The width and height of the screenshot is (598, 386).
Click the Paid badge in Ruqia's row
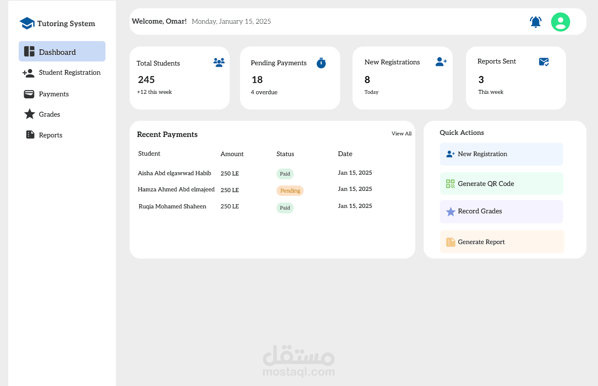coord(285,208)
